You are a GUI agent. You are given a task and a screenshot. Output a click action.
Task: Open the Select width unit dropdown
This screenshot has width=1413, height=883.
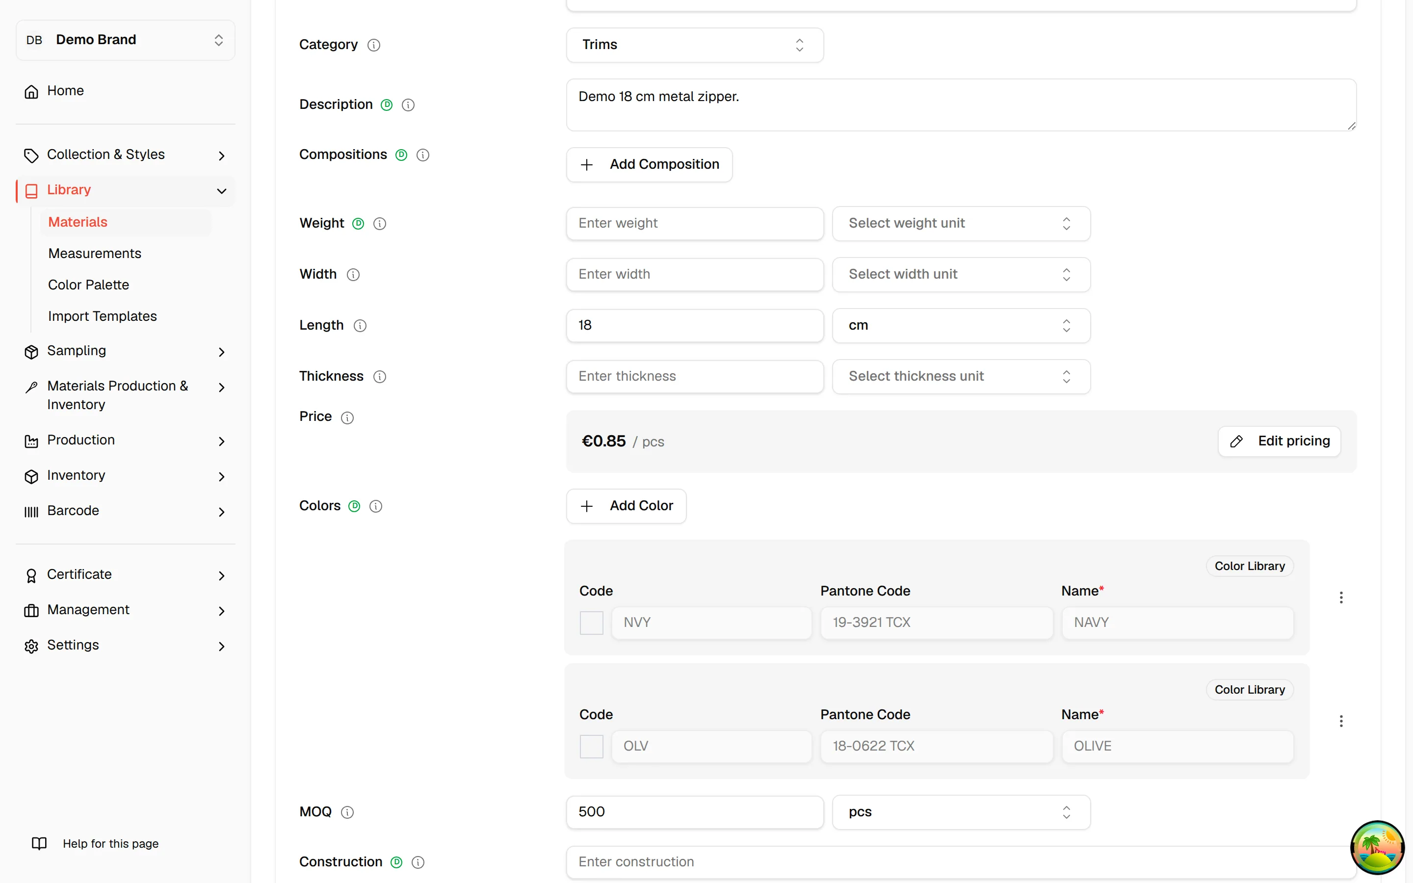tap(961, 275)
